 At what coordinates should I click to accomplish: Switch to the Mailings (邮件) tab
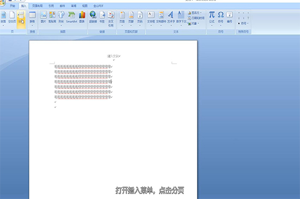(62, 6)
